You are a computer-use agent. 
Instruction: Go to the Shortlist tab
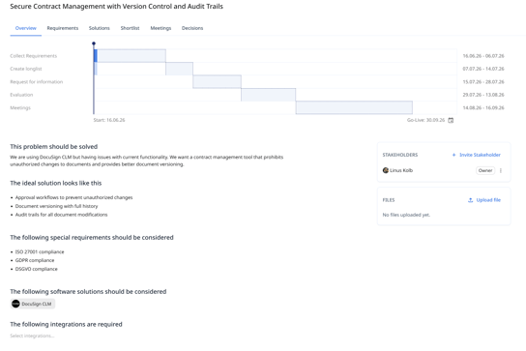coord(130,28)
